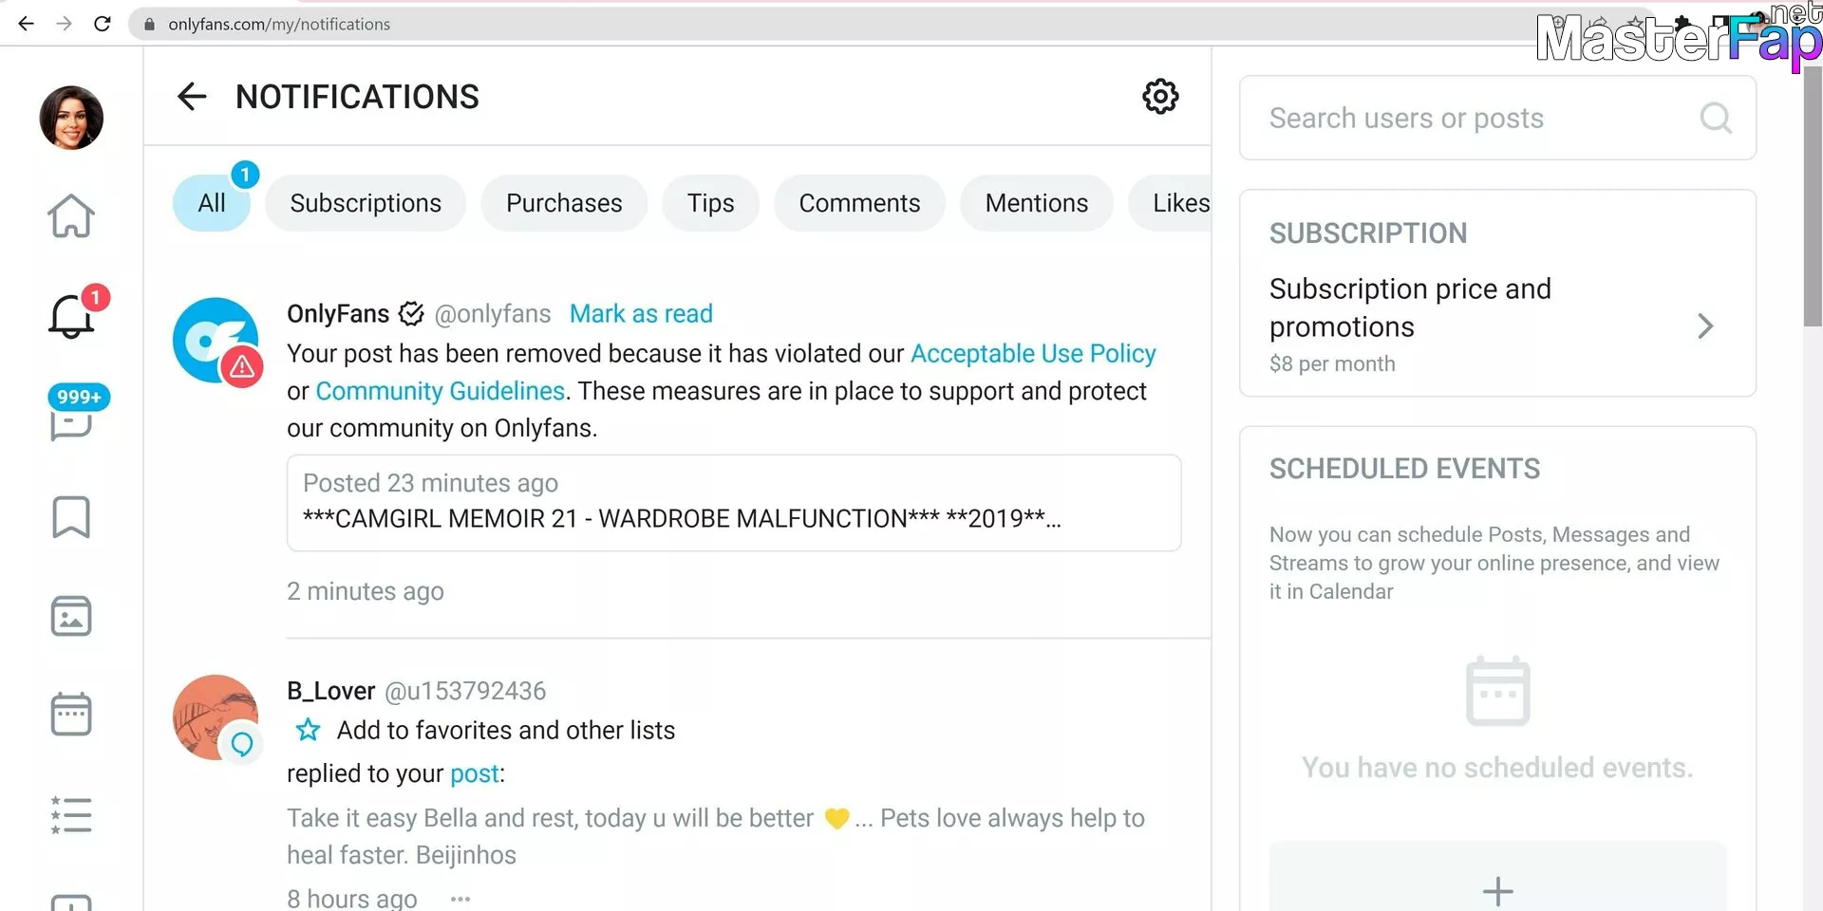Click lock icon in address bar

[x=149, y=25]
